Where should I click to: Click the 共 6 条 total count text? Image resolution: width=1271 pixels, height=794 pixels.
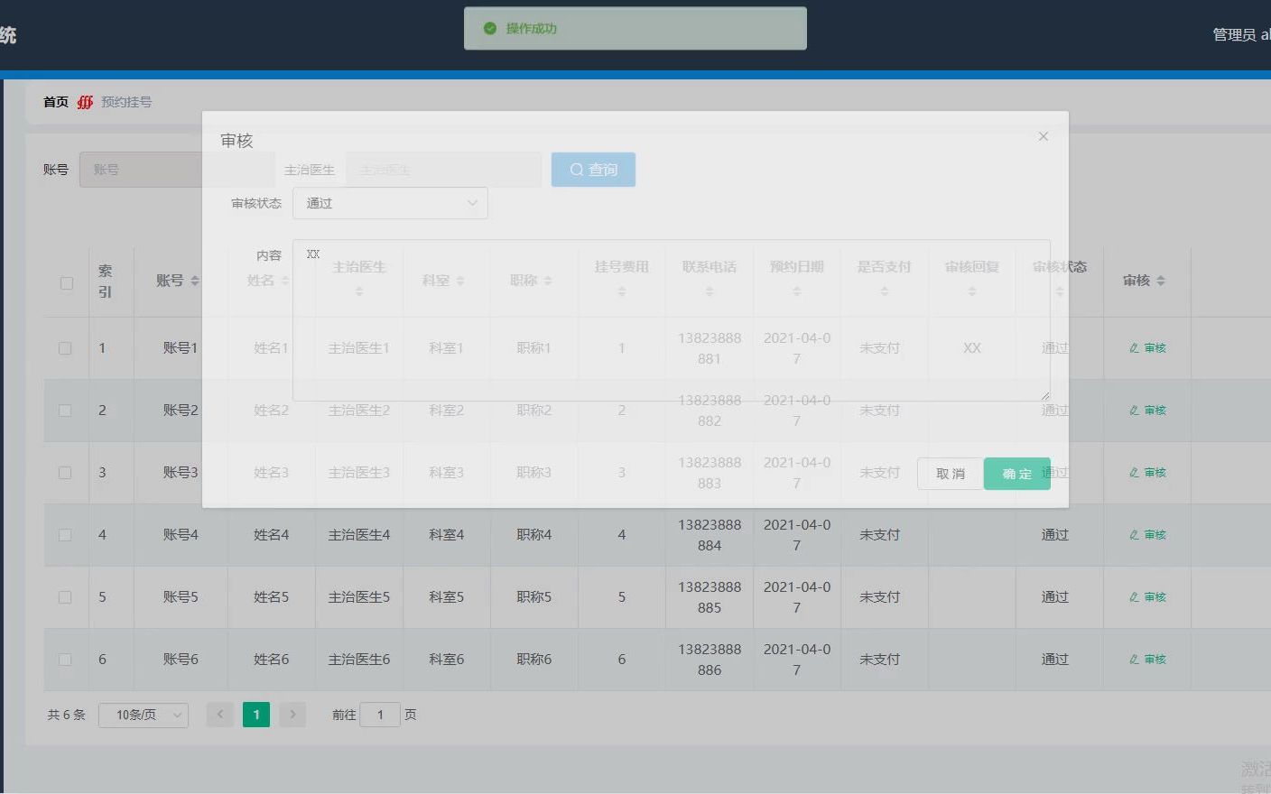click(67, 715)
